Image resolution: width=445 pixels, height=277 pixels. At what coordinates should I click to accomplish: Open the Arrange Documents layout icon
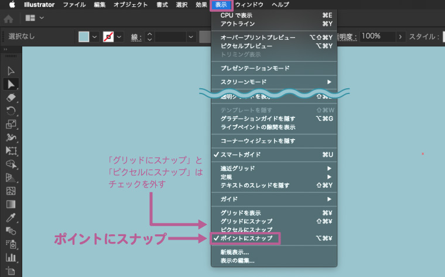click(30, 18)
